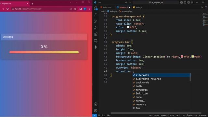Select 'alternate-reverse' suggestion
Image resolution: width=208 pixels, height=117 pixels.
point(161,79)
